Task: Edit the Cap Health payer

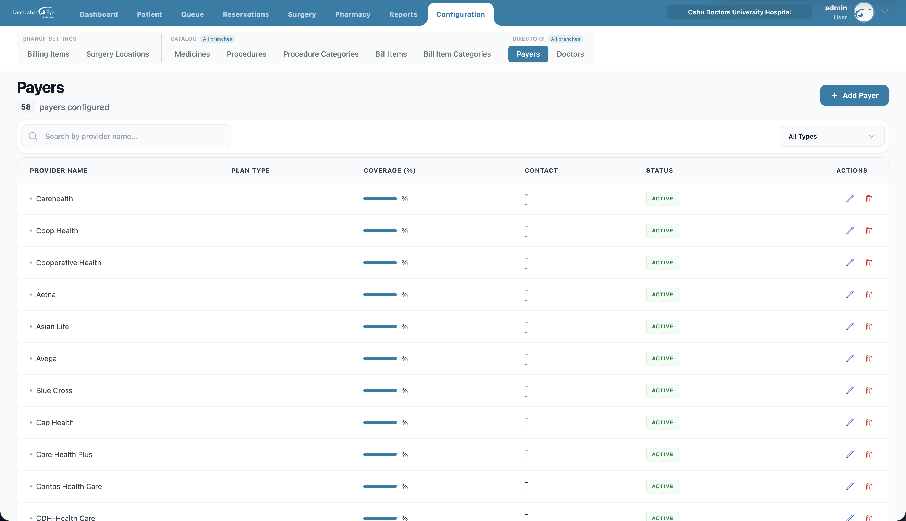Action: point(850,422)
